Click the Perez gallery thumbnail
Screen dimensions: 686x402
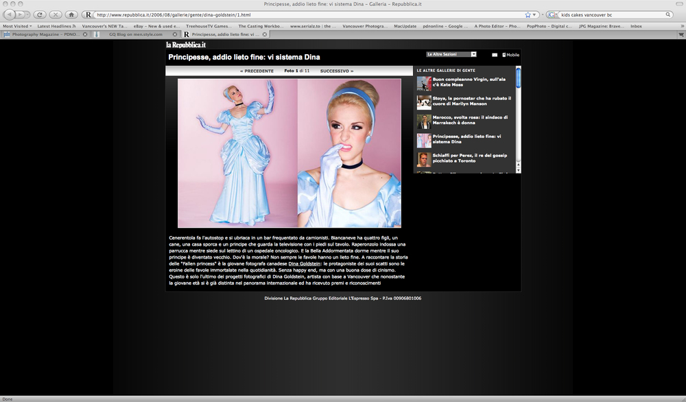424,160
